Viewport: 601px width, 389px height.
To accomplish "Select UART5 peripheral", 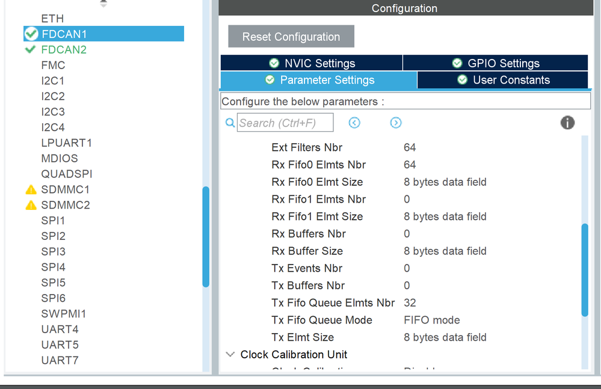I will [x=60, y=345].
